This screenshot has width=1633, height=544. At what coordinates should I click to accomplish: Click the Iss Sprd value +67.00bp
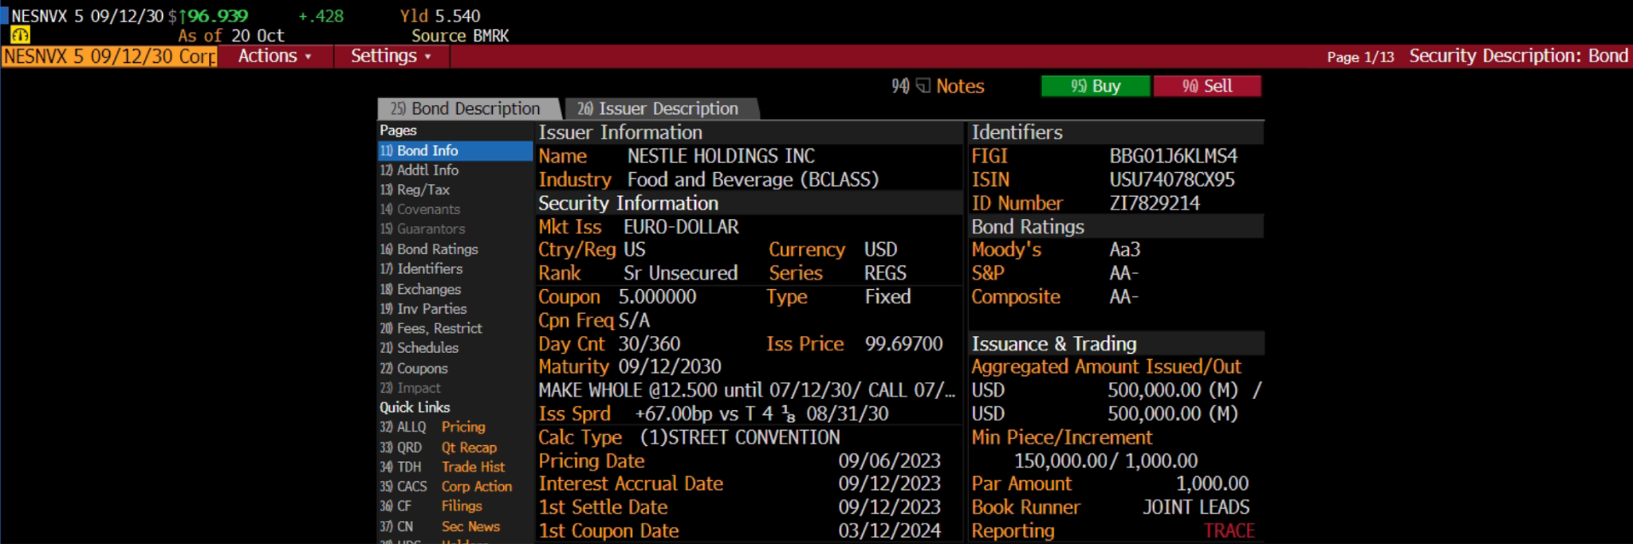point(675,414)
